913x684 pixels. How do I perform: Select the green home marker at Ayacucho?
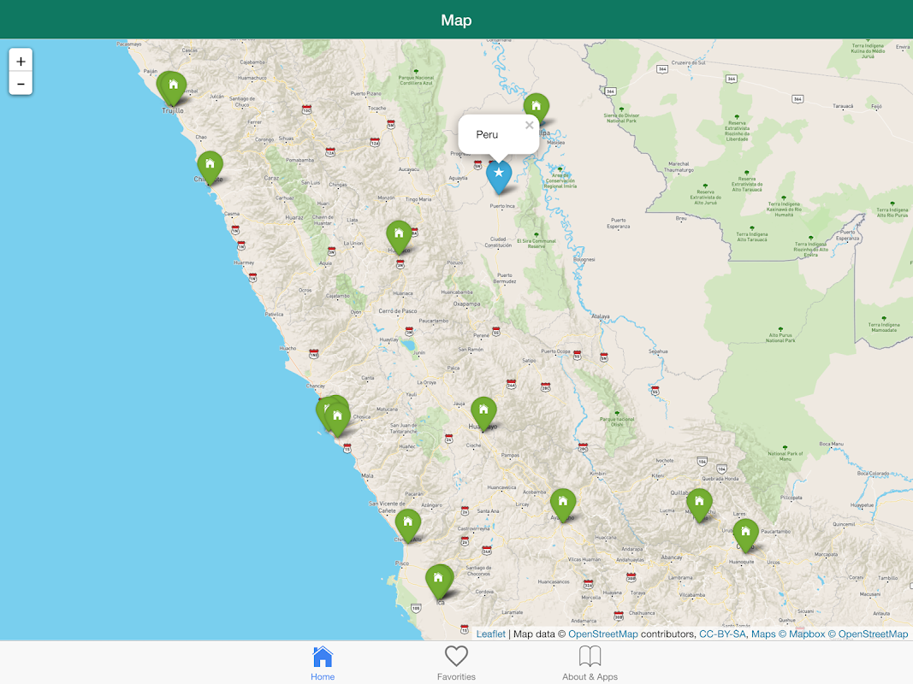click(x=563, y=504)
